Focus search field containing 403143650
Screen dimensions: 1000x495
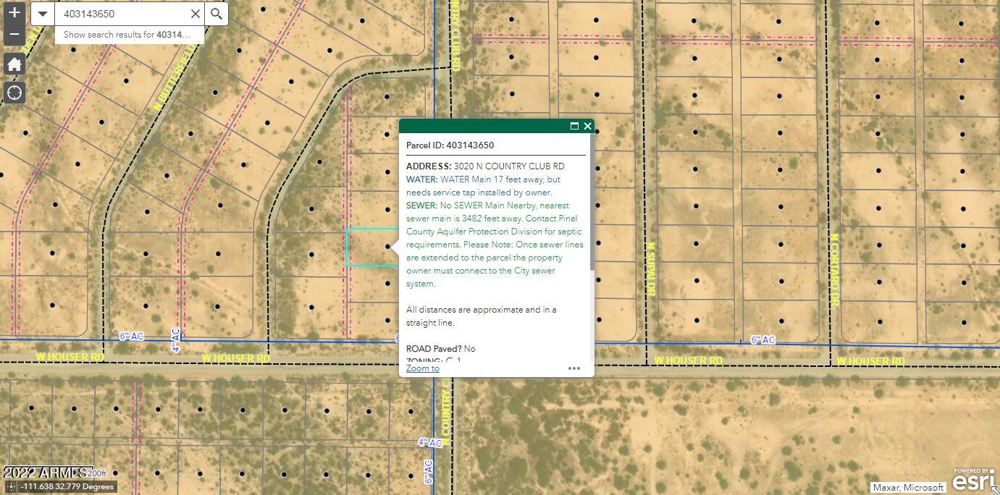tap(122, 14)
